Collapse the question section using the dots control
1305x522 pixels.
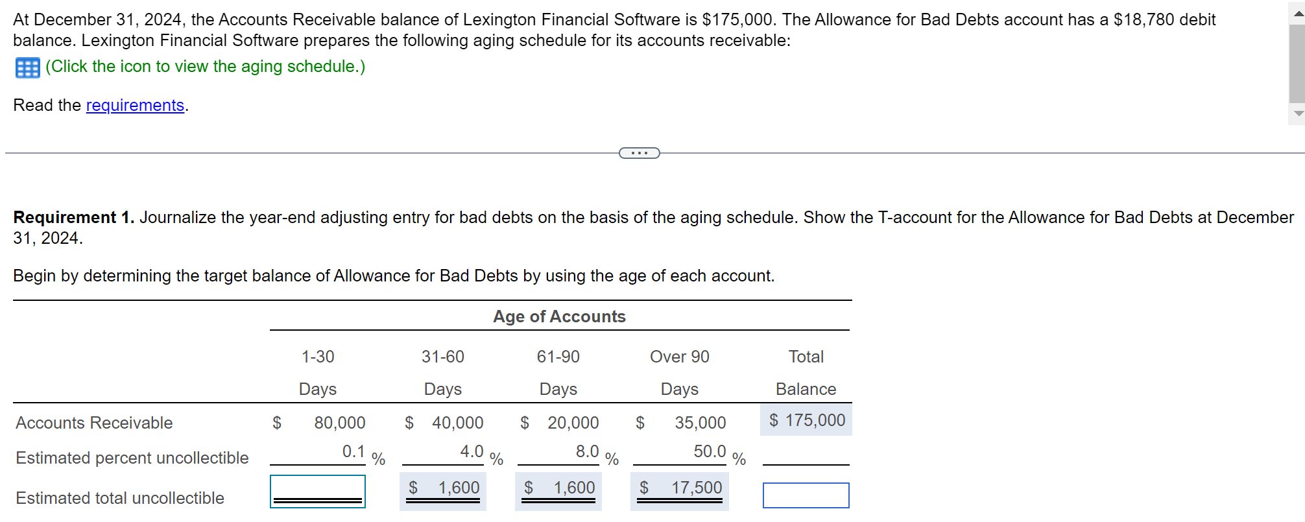click(x=638, y=152)
